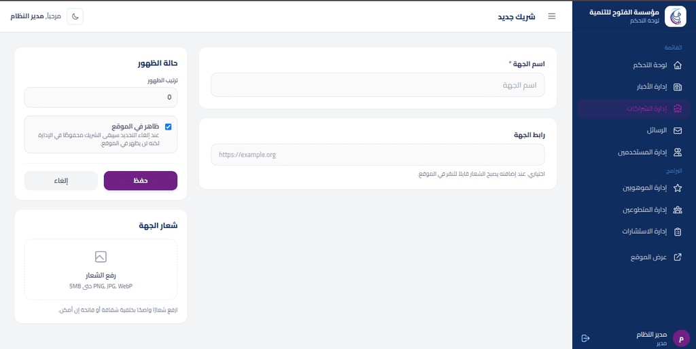Click the إلغاء cancel button
696x349 pixels.
point(60,181)
